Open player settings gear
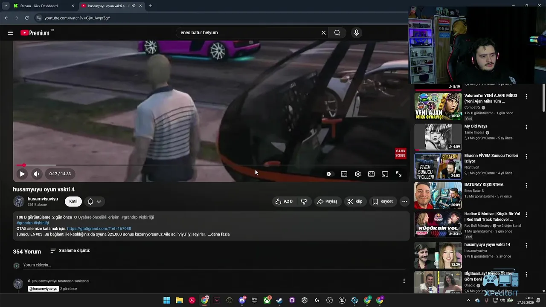 [357, 174]
